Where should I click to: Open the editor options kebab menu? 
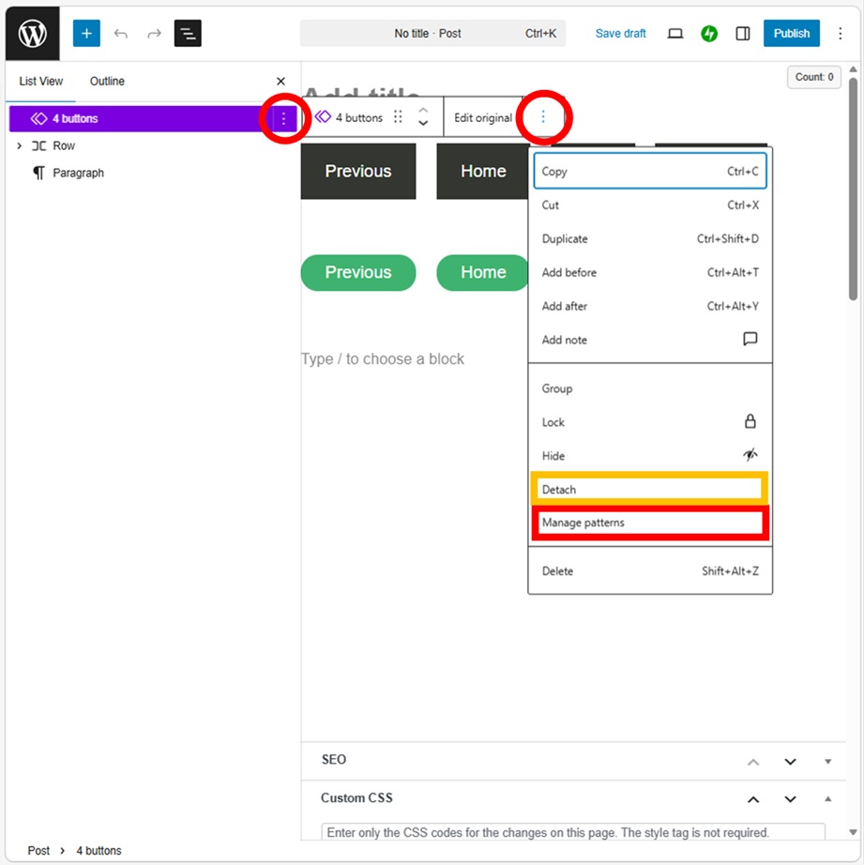(x=840, y=34)
